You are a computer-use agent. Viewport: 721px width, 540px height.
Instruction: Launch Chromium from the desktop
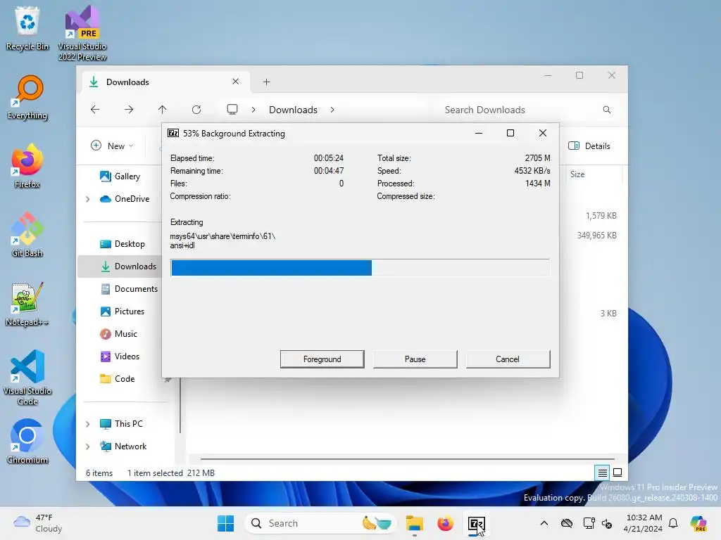pyautogui.click(x=27, y=442)
